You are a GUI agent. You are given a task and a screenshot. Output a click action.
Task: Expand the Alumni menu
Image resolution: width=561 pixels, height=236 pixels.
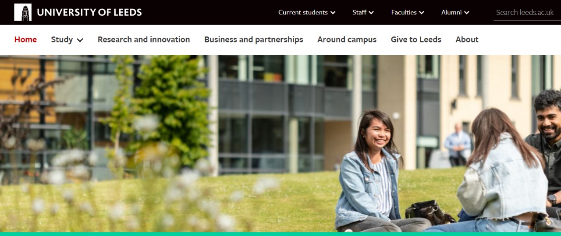(455, 12)
